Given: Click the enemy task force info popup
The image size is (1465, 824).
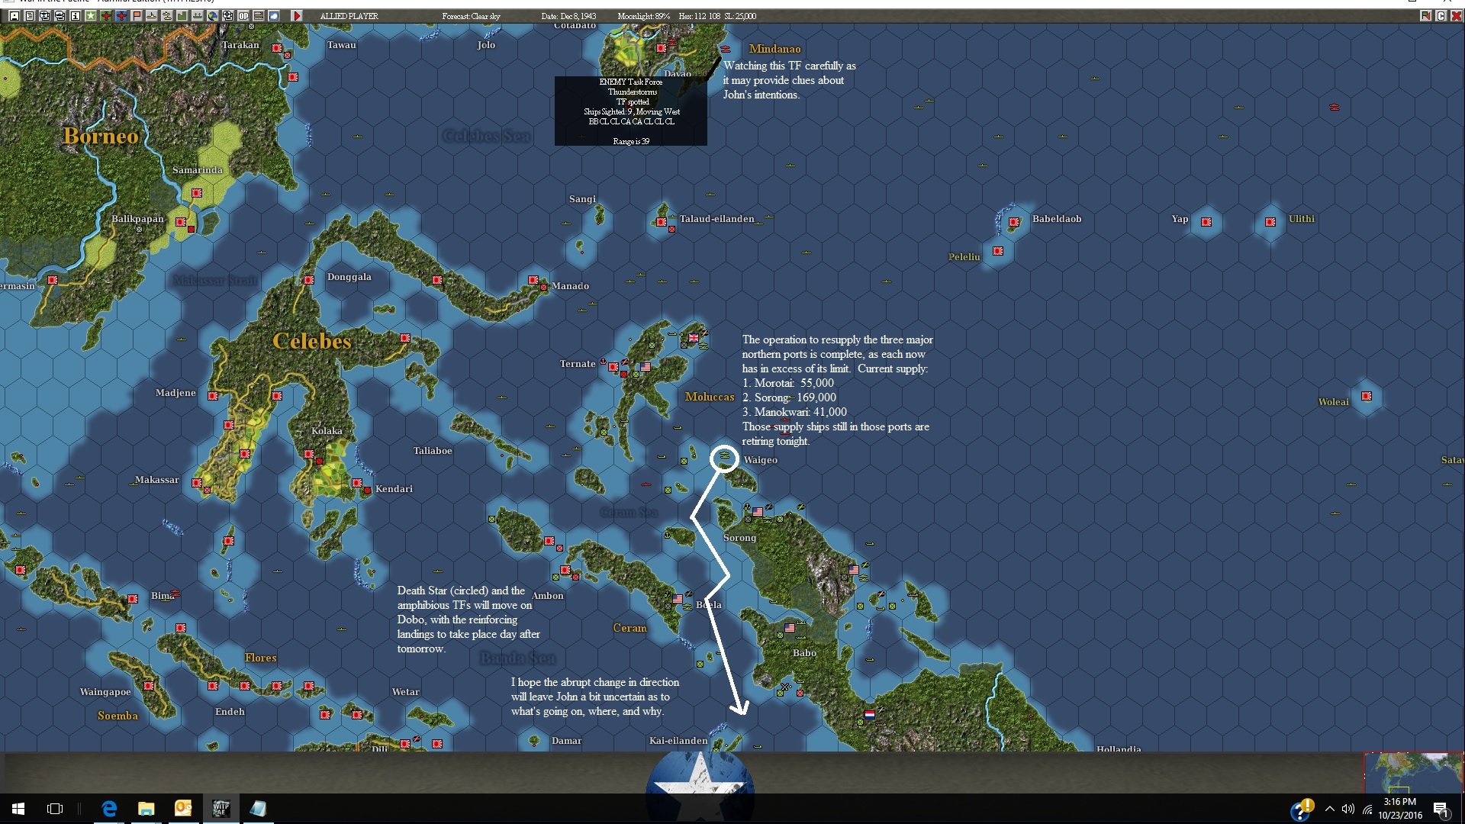Looking at the screenshot, I should pos(631,111).
